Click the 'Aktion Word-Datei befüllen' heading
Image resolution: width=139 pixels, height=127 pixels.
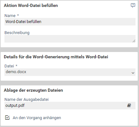(31, 5)
